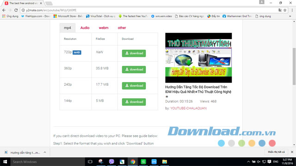Click the site info icon in address bar
Image resolution: width=296 pixels, height=166 pixels.
coord(23,10)
